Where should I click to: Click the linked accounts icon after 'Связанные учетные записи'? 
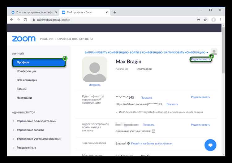coord(153,131)
